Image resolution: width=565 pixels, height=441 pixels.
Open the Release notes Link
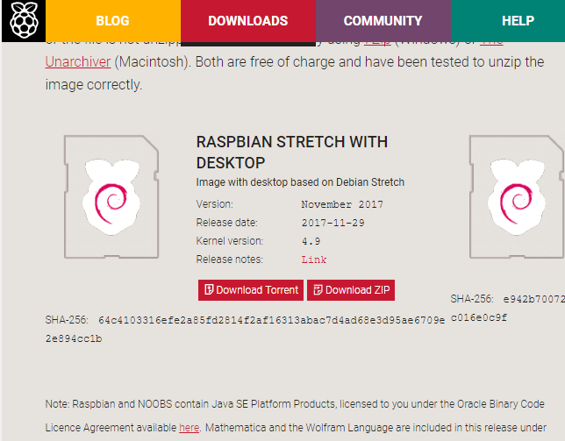coord(314,260)
